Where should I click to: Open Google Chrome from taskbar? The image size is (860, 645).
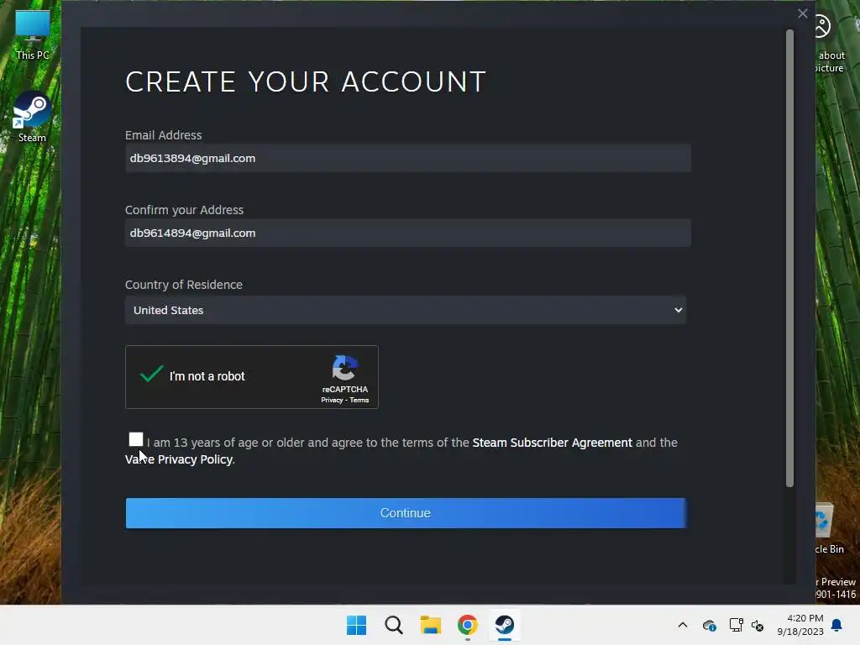click(467, 625)
